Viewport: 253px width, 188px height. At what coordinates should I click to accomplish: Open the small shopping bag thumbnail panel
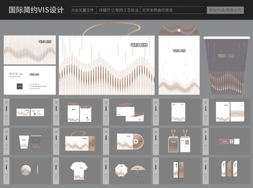click(77, 142)
